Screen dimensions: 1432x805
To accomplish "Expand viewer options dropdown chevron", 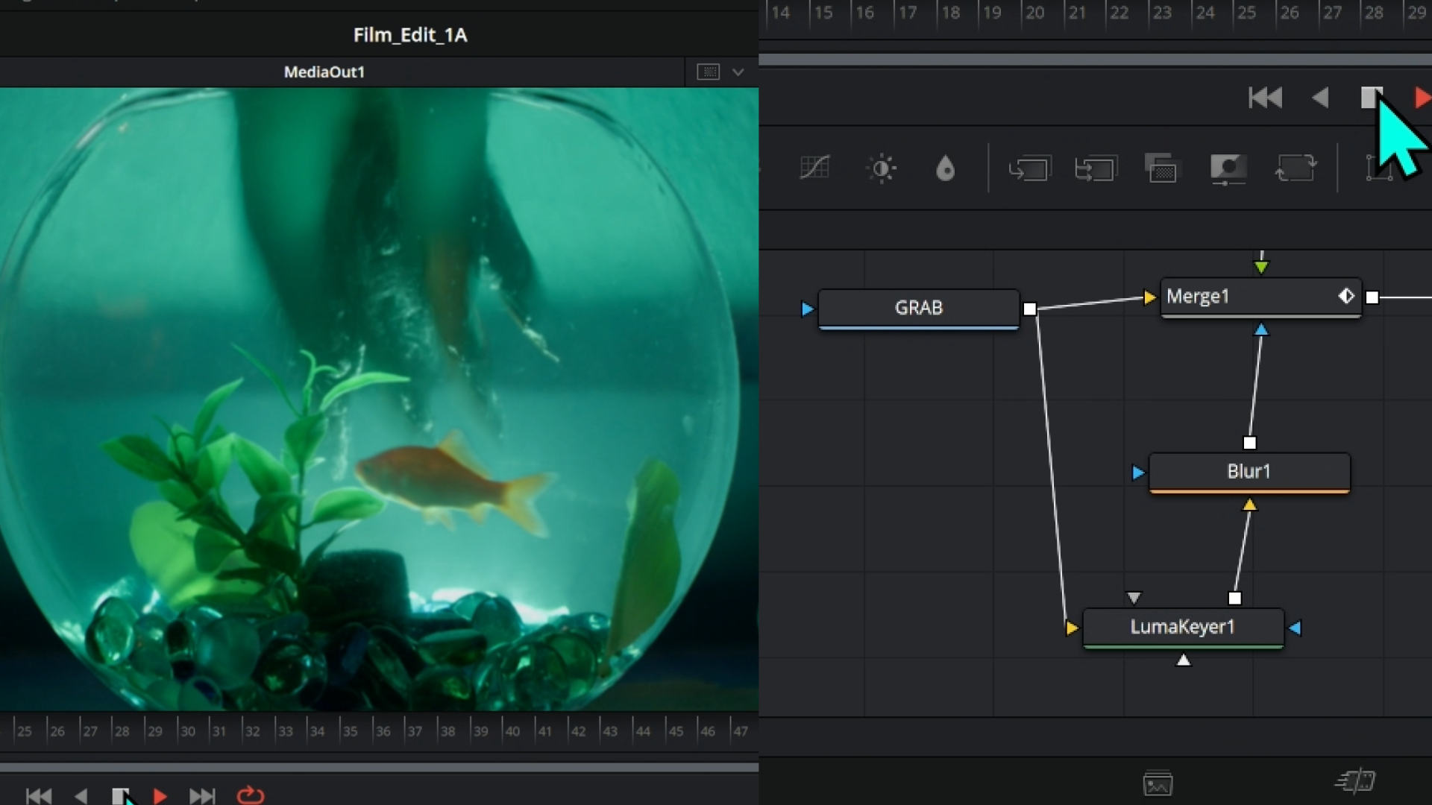I will point(738,72).
